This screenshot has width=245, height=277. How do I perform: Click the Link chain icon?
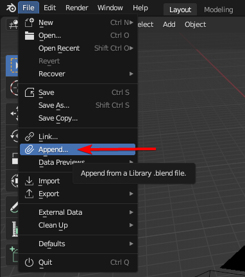click(30, 137)
